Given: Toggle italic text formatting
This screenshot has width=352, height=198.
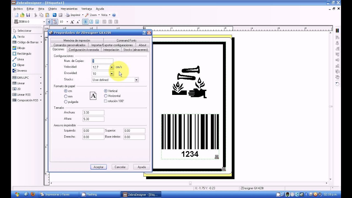Looking at the screenshot, I should click(x=91, y=22).
